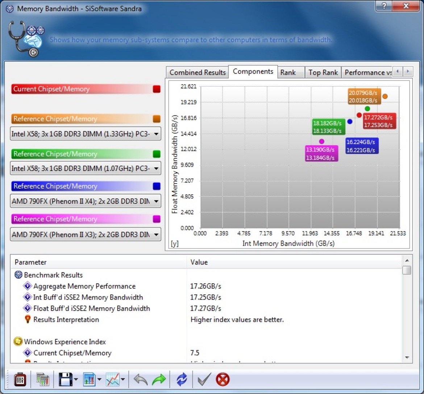424x394 pixels.
Task: Click the results list scroll up arrow
Action: [407, 260]
